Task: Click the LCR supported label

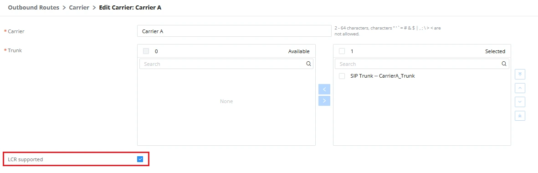Action: [x=26, y=159]
